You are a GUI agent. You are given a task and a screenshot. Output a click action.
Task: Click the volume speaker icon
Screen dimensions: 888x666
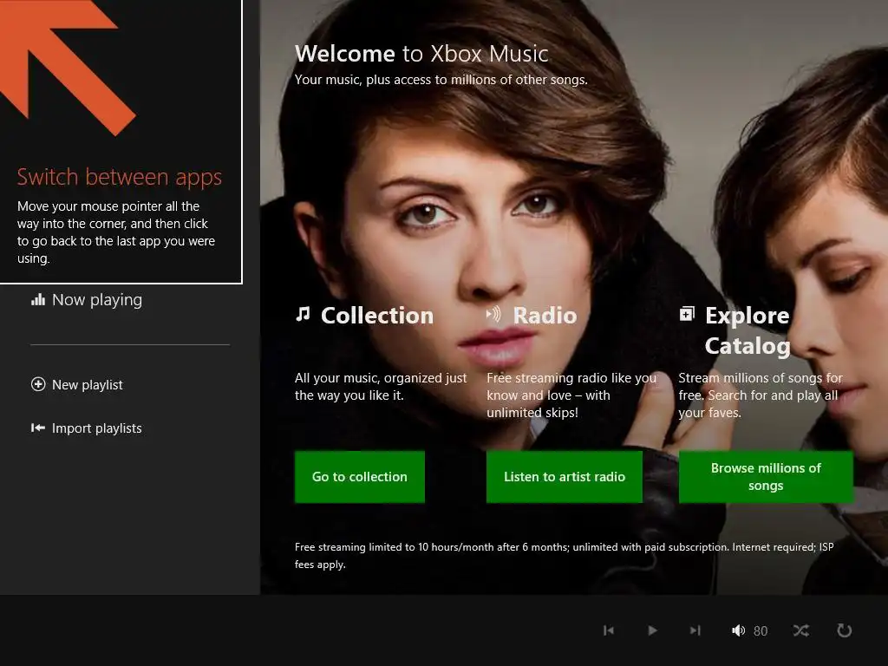tap(739, 630)
